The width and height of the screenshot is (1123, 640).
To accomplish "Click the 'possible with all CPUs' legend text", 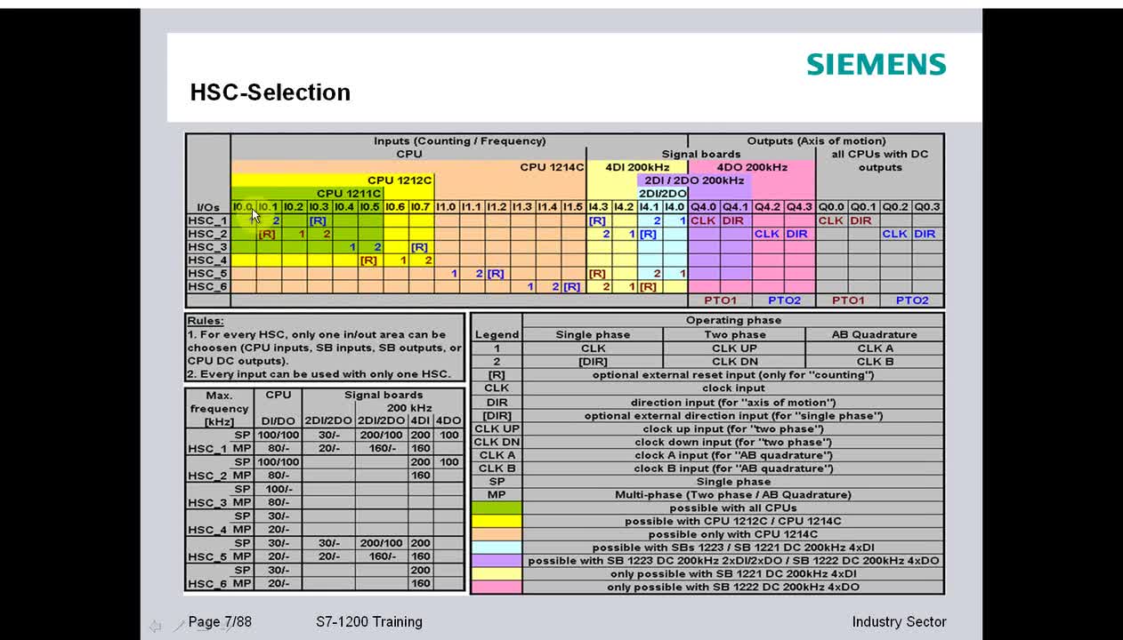I will coord(733,508).
